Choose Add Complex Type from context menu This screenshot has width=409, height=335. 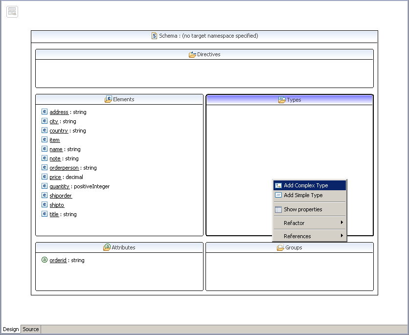click(x=310, y=185)
